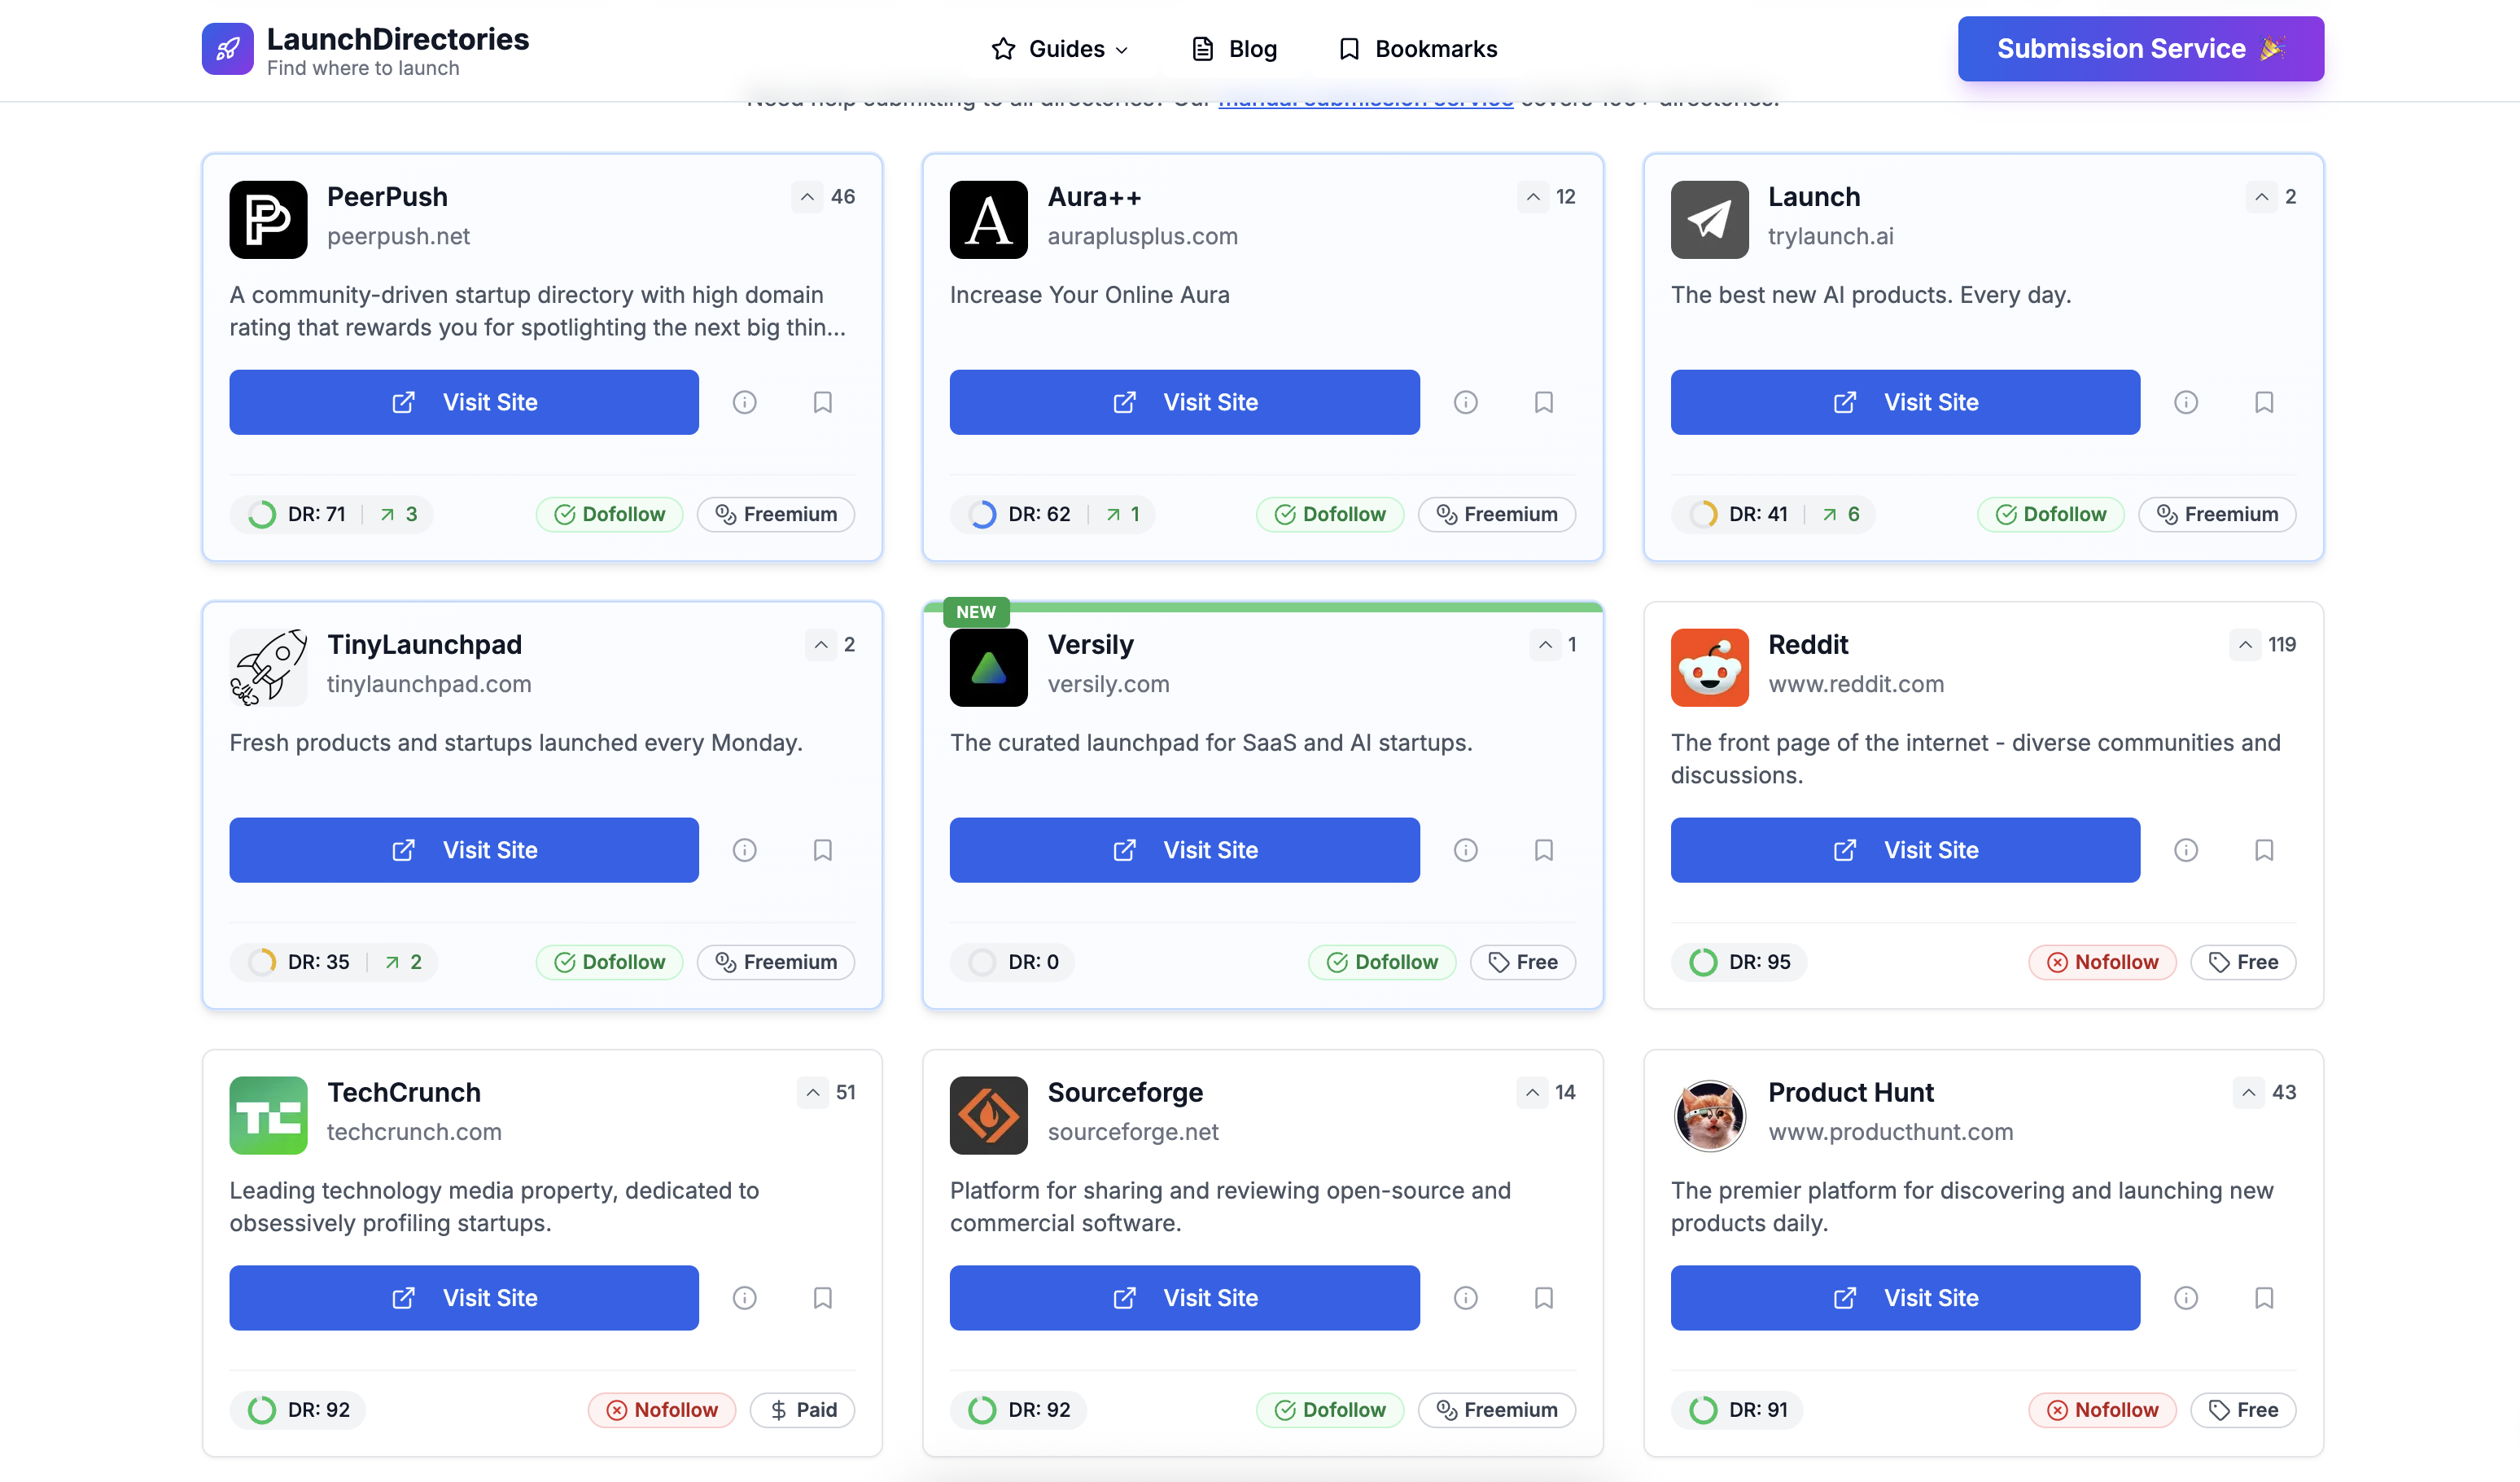Open the Blog page
This screenshot has height=1482, width=2520.
click(1234, 49)
